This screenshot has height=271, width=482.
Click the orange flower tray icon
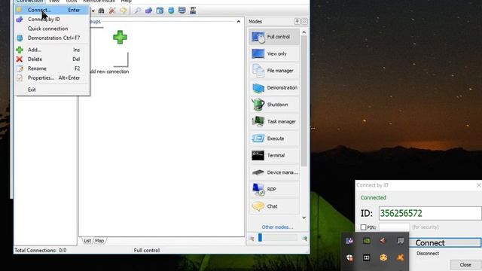click(x=383, y=257)
